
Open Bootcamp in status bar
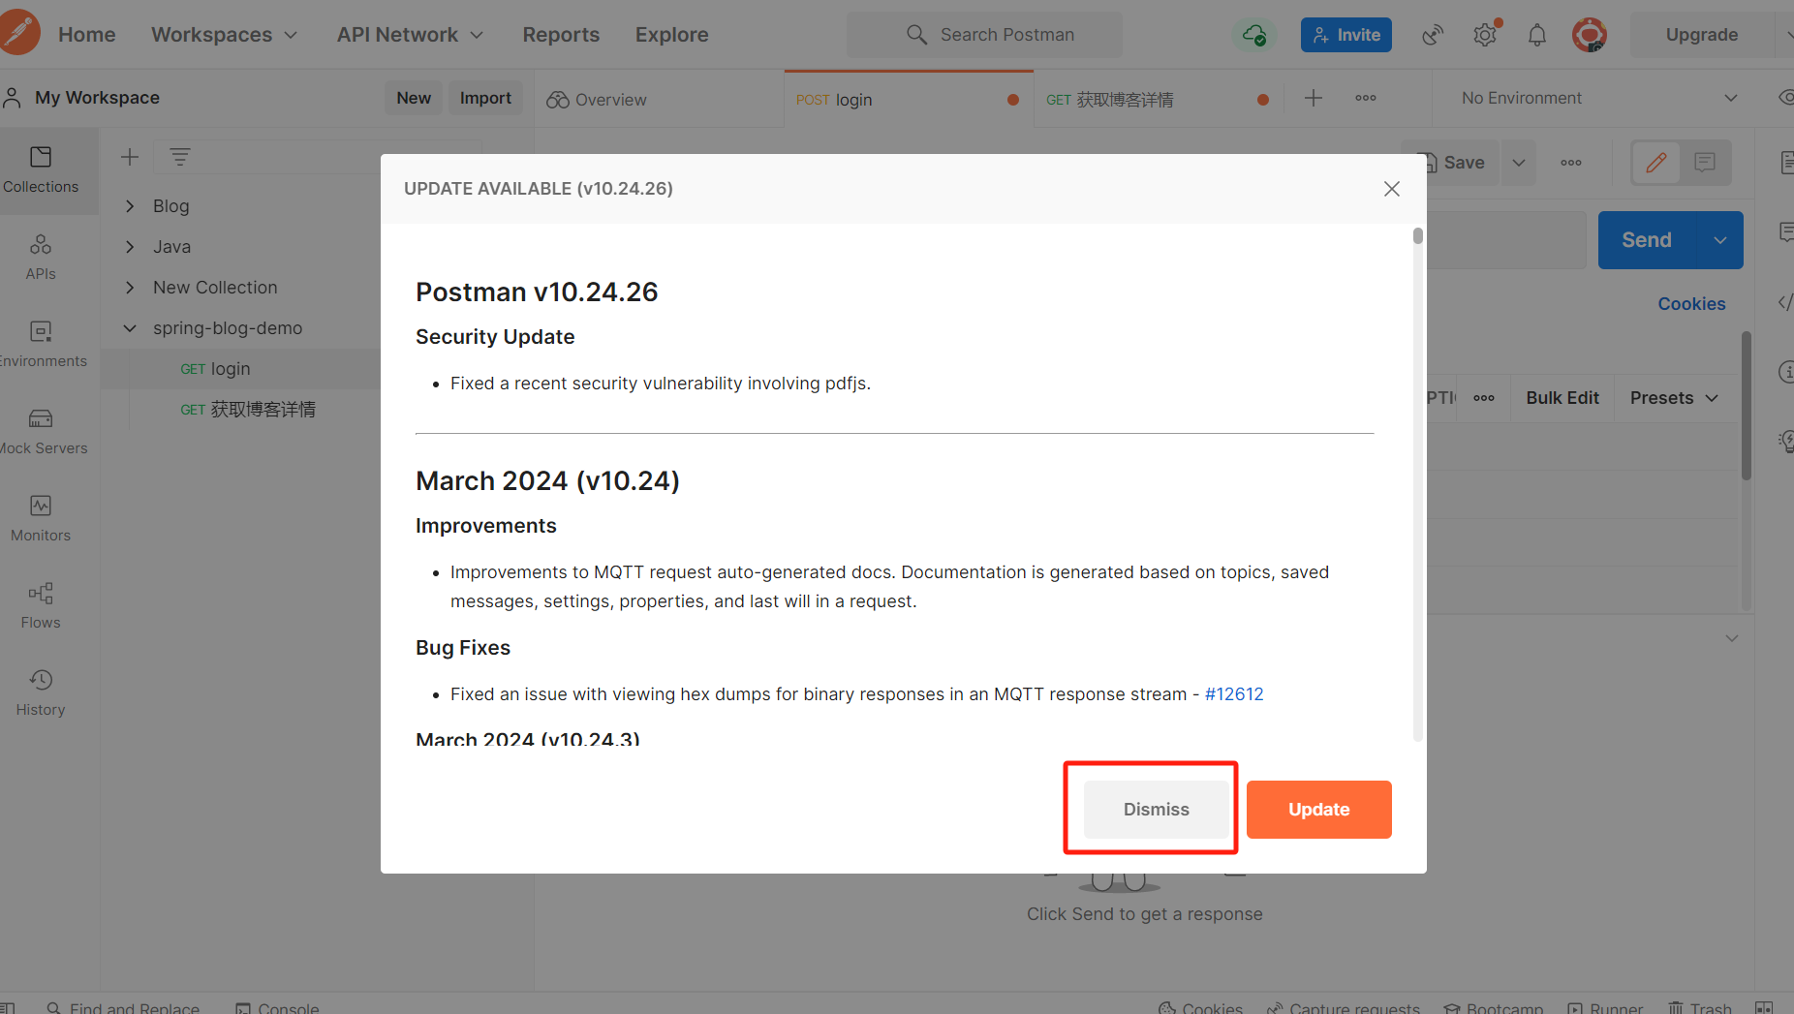[x=1493, y=1007]
